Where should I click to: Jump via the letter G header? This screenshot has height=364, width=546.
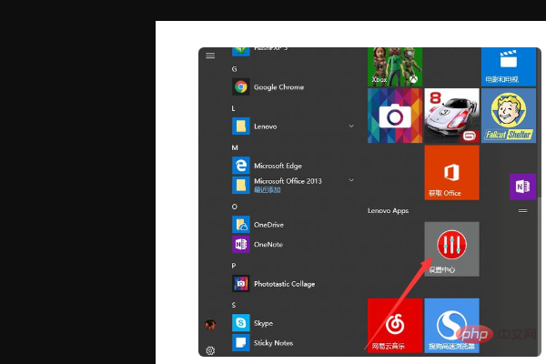click(x=235, y=69)
